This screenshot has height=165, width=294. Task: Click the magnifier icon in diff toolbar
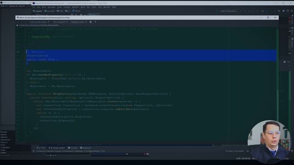click(90, 22)
